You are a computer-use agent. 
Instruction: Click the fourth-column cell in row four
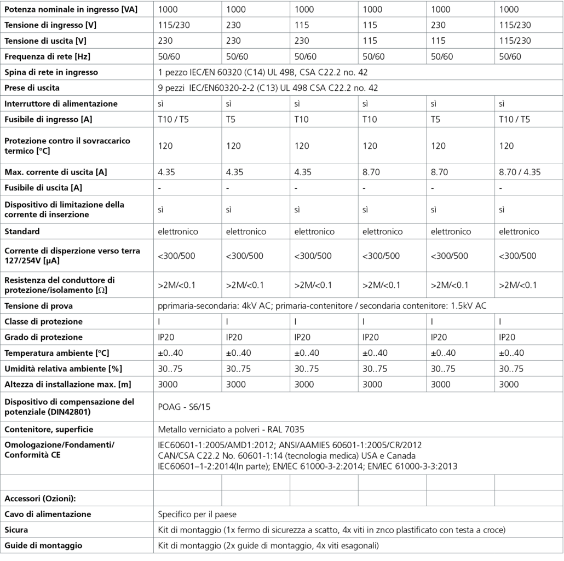tap(324, 56)
